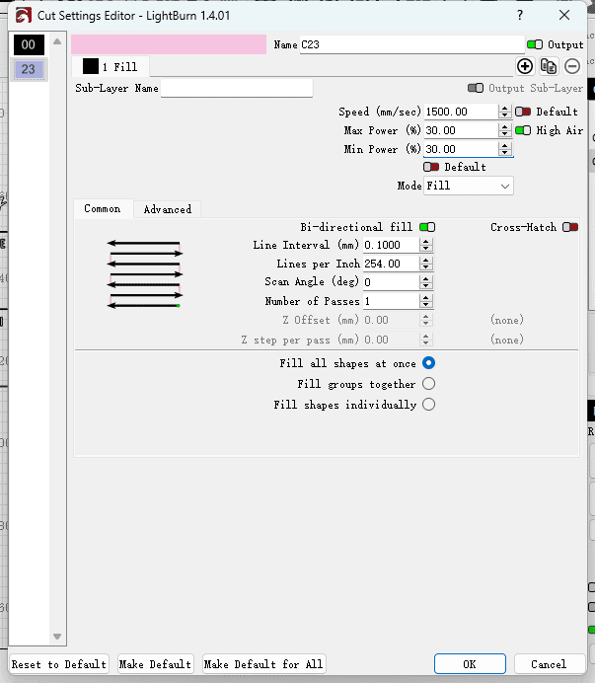Add a new sub-layer with plus icon
This screenshot has width=595, height=683.
(525, 66)
